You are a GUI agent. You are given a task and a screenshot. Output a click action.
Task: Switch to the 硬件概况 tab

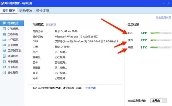click(9, 11)
